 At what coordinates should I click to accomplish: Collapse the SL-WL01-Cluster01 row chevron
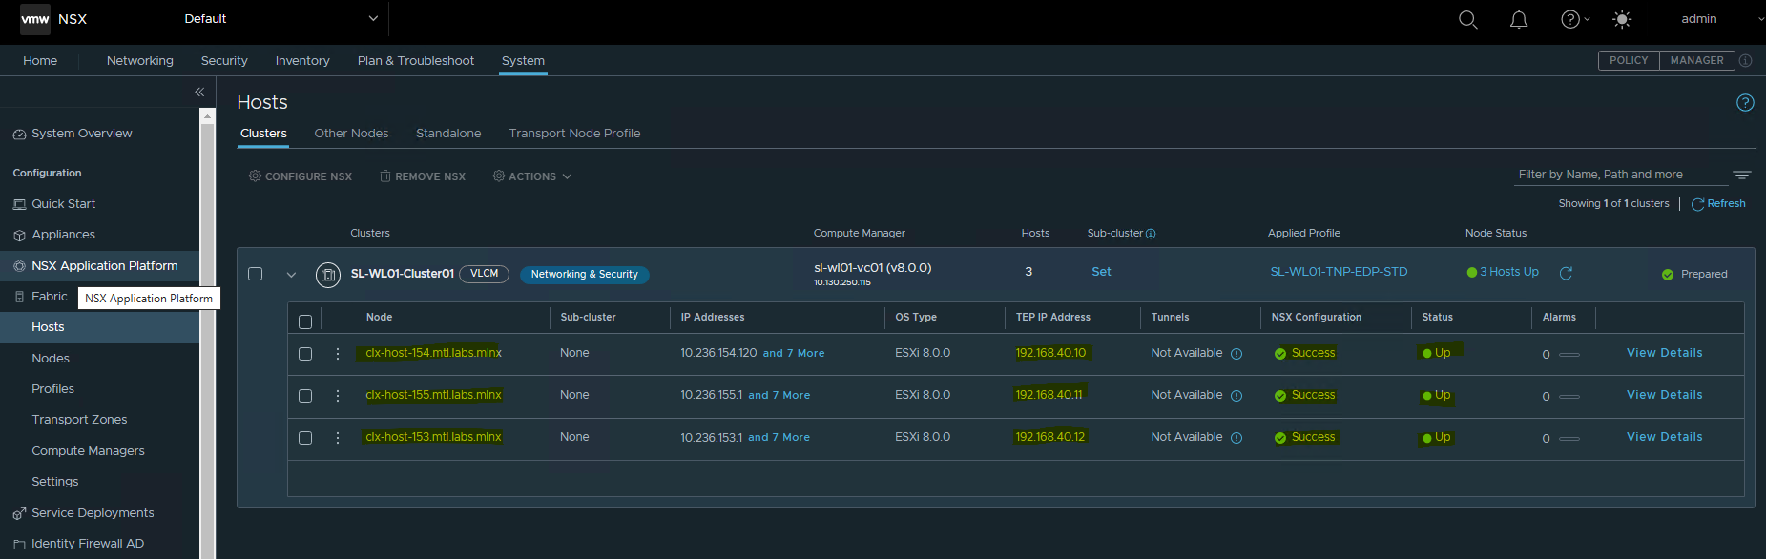click(x=291, y=275)
